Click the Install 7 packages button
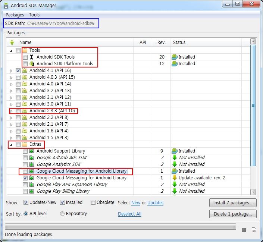The image size is (263, 242). (233, 203)
